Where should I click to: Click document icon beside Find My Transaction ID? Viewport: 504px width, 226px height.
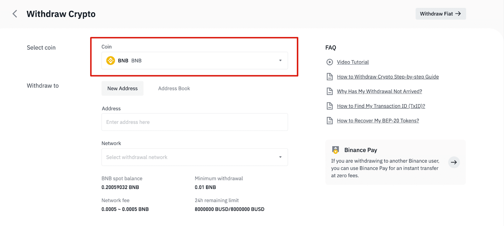[329, 106]
